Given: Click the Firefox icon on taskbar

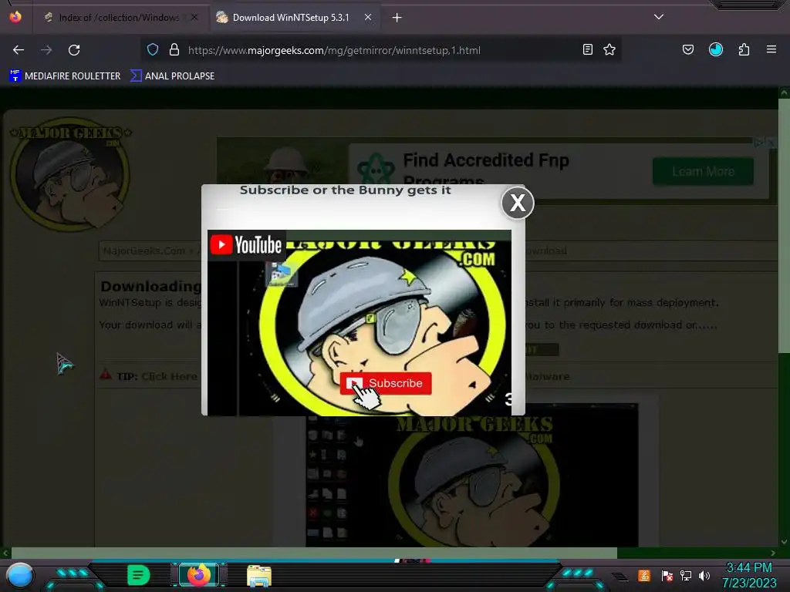Looking at the screenshot, I should [198, 575].
